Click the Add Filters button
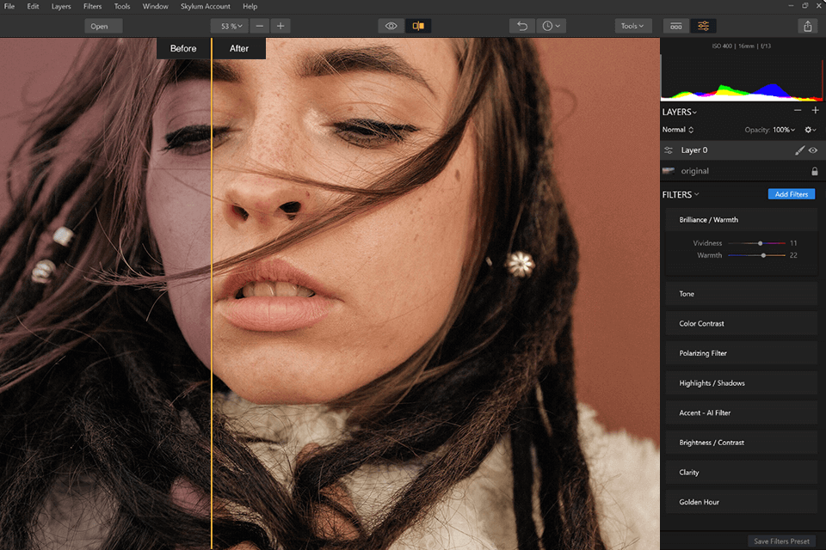The height and width of the screenshot is (550, 826). tap(791, 194)
